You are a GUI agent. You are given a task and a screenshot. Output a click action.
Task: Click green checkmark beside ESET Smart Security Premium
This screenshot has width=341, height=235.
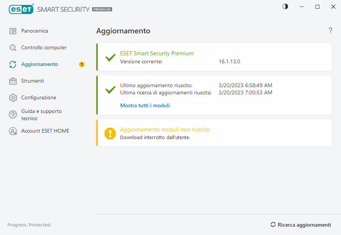pyautogui.click(x=110, y=58)
